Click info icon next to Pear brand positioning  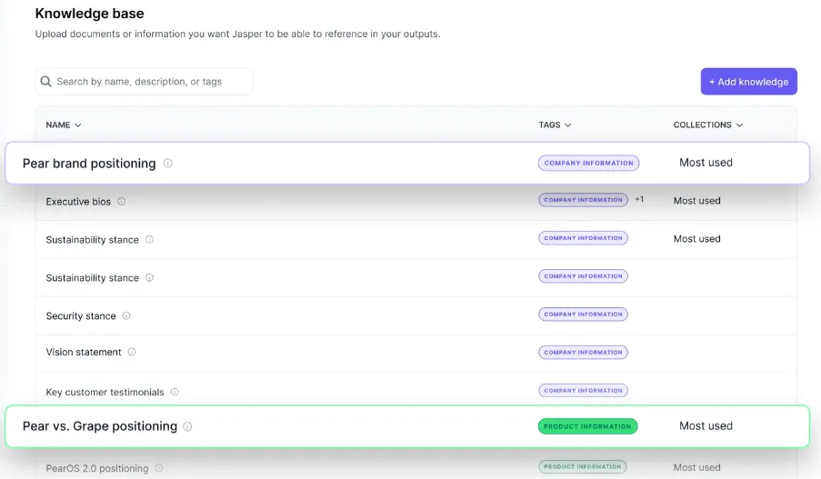pos(168,164)
